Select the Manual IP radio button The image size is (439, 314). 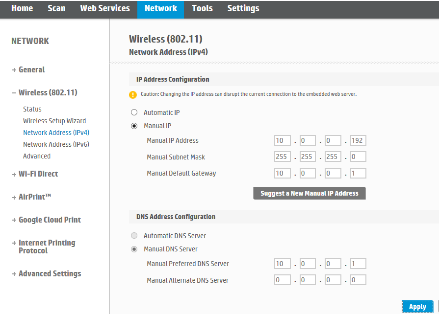tap(134, 126)
